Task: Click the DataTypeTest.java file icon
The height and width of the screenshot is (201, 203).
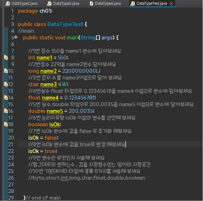Action: click(133, 3)
